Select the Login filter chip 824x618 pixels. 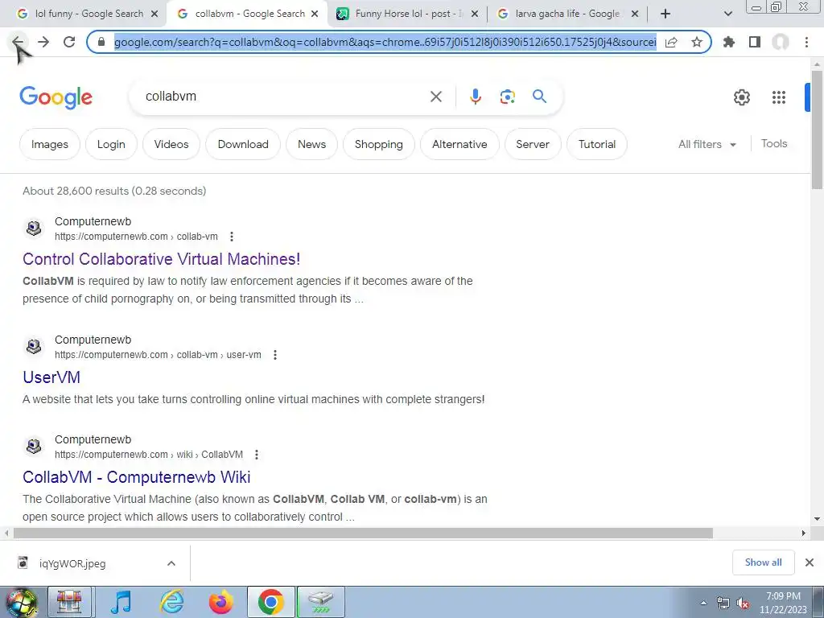(x=111, y=144)
